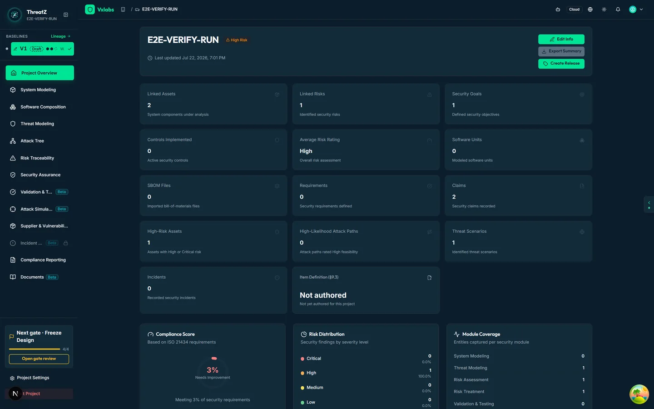Click the System Modeling cube icon
The image size is (654, 409).
(x=13, y=90)
